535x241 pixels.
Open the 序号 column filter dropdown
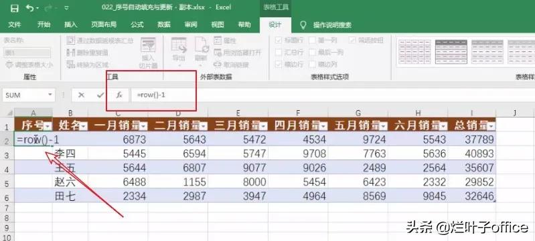[x=48, y=127]
